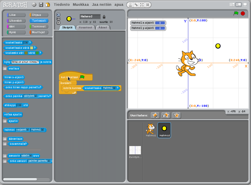Open the Tiedosto menu

pyautogui.click(x=62, y=5)
